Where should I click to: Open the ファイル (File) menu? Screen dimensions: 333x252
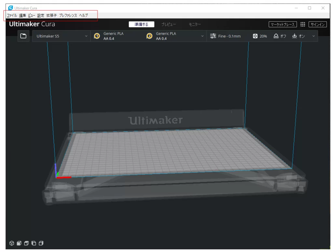tap(12, 15)
